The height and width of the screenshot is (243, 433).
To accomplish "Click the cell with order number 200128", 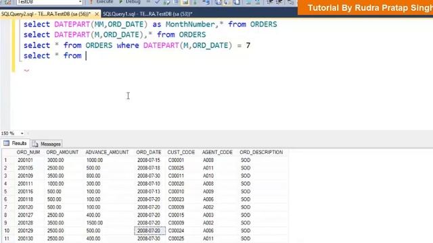I will point(26,223).
